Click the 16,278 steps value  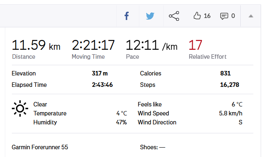230,85
